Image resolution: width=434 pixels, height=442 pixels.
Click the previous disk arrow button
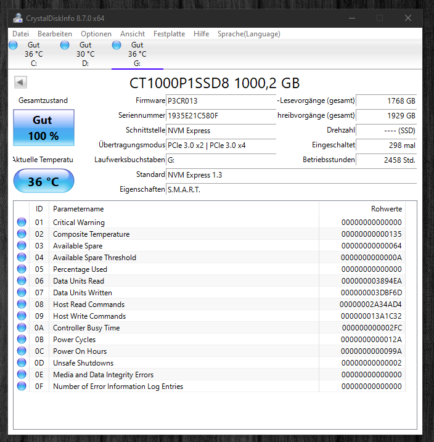pos(20,83)
